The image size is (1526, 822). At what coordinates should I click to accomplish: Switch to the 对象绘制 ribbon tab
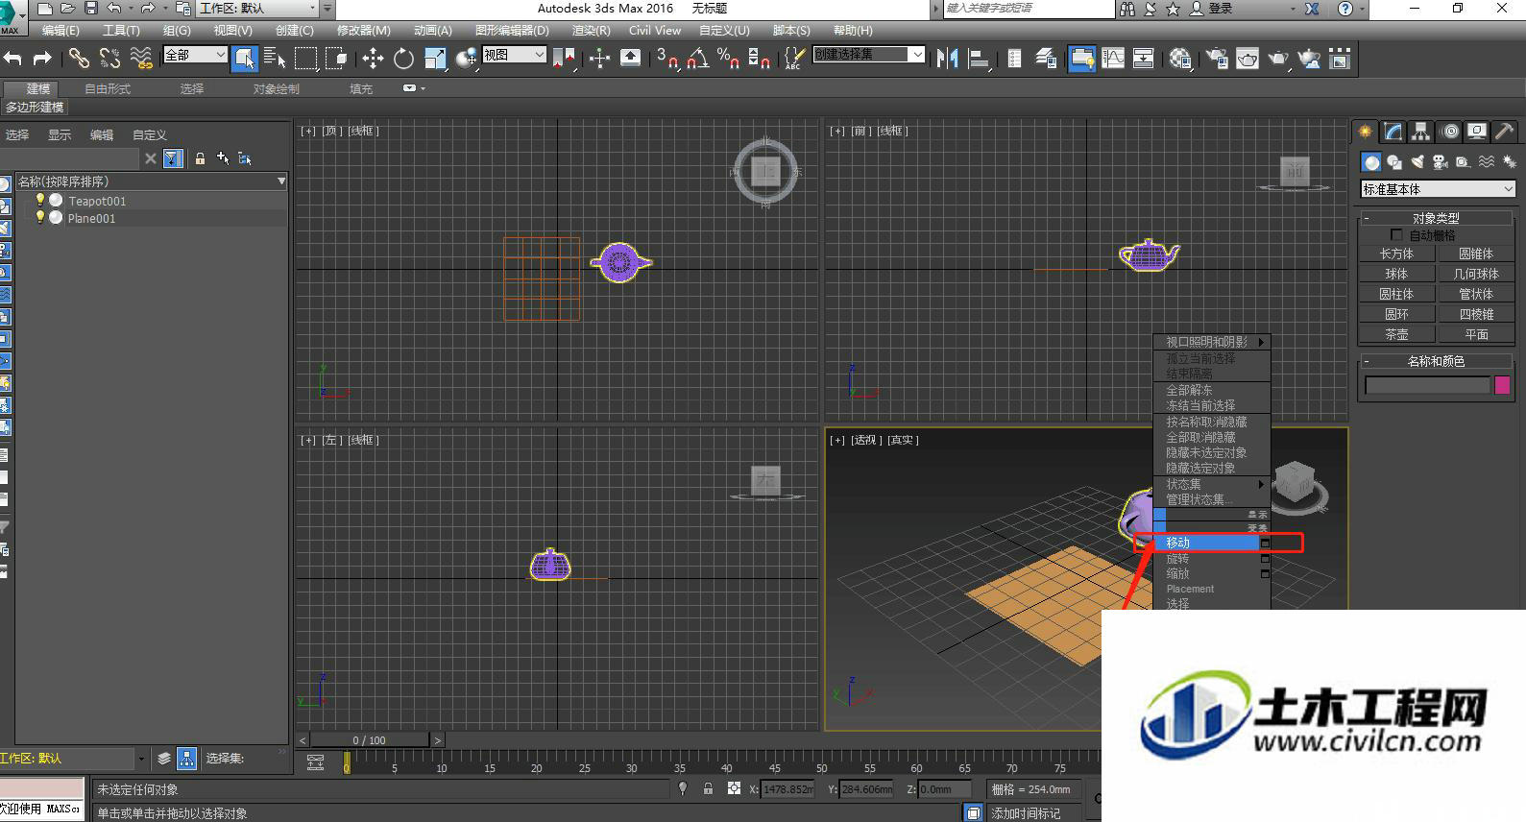coord(277,88)
